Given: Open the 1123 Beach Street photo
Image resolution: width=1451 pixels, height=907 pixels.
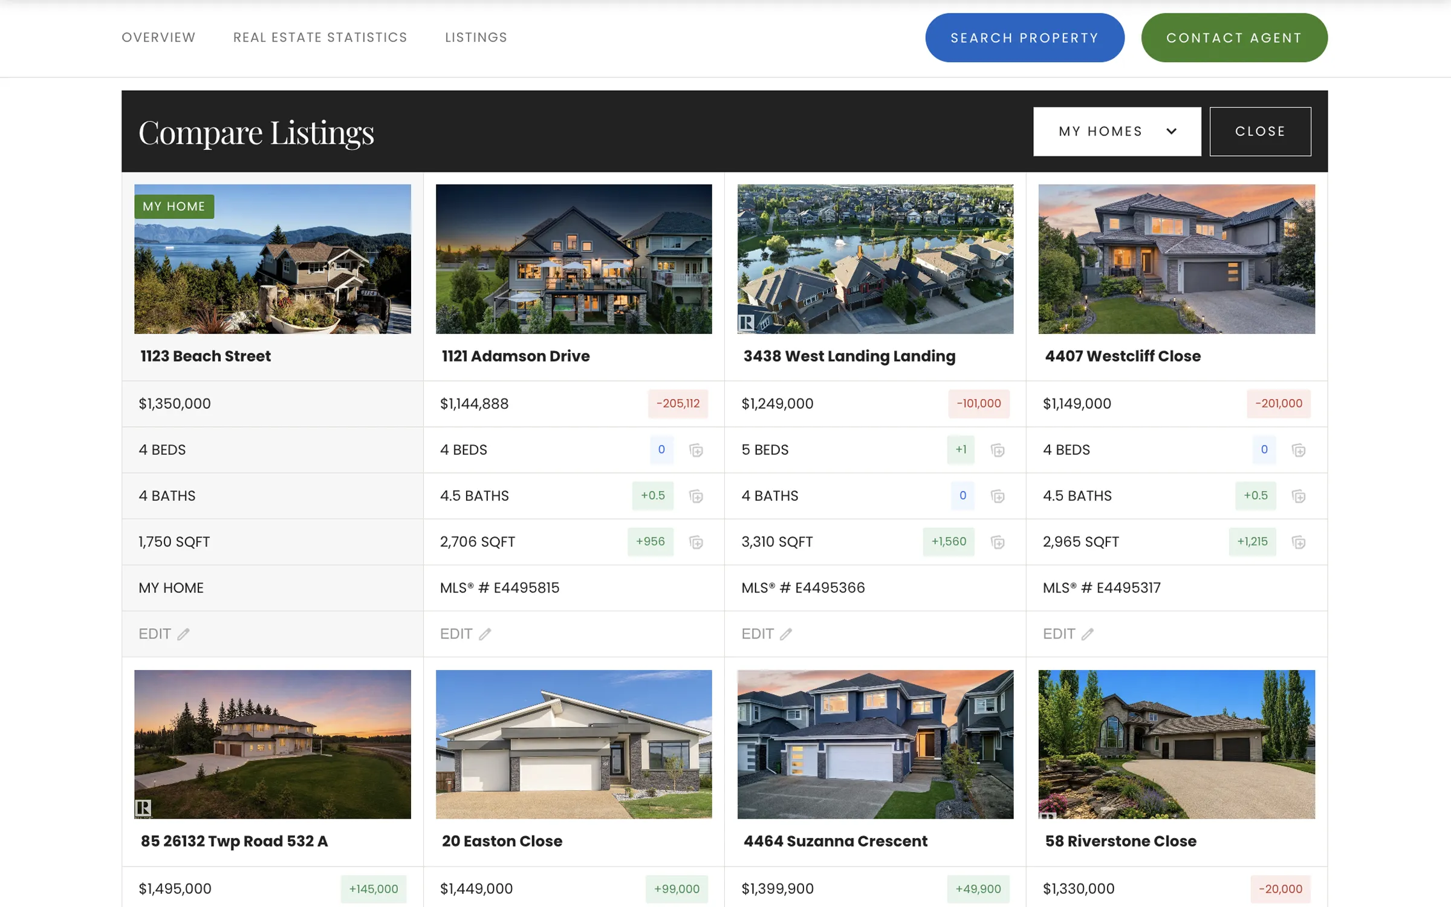Looking at the screenshot, I should tap(273, 259).
